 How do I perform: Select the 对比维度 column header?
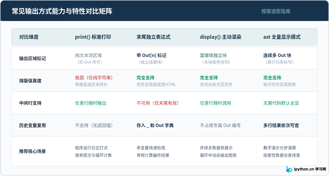[x=29, y=37]
